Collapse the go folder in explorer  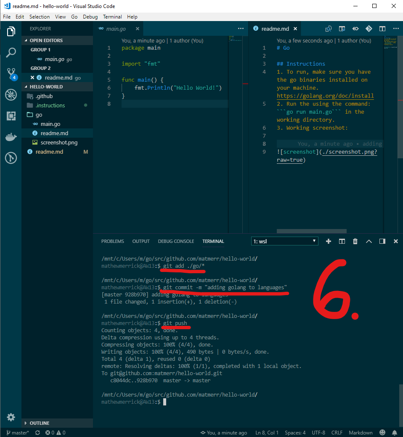pos(57,115)
